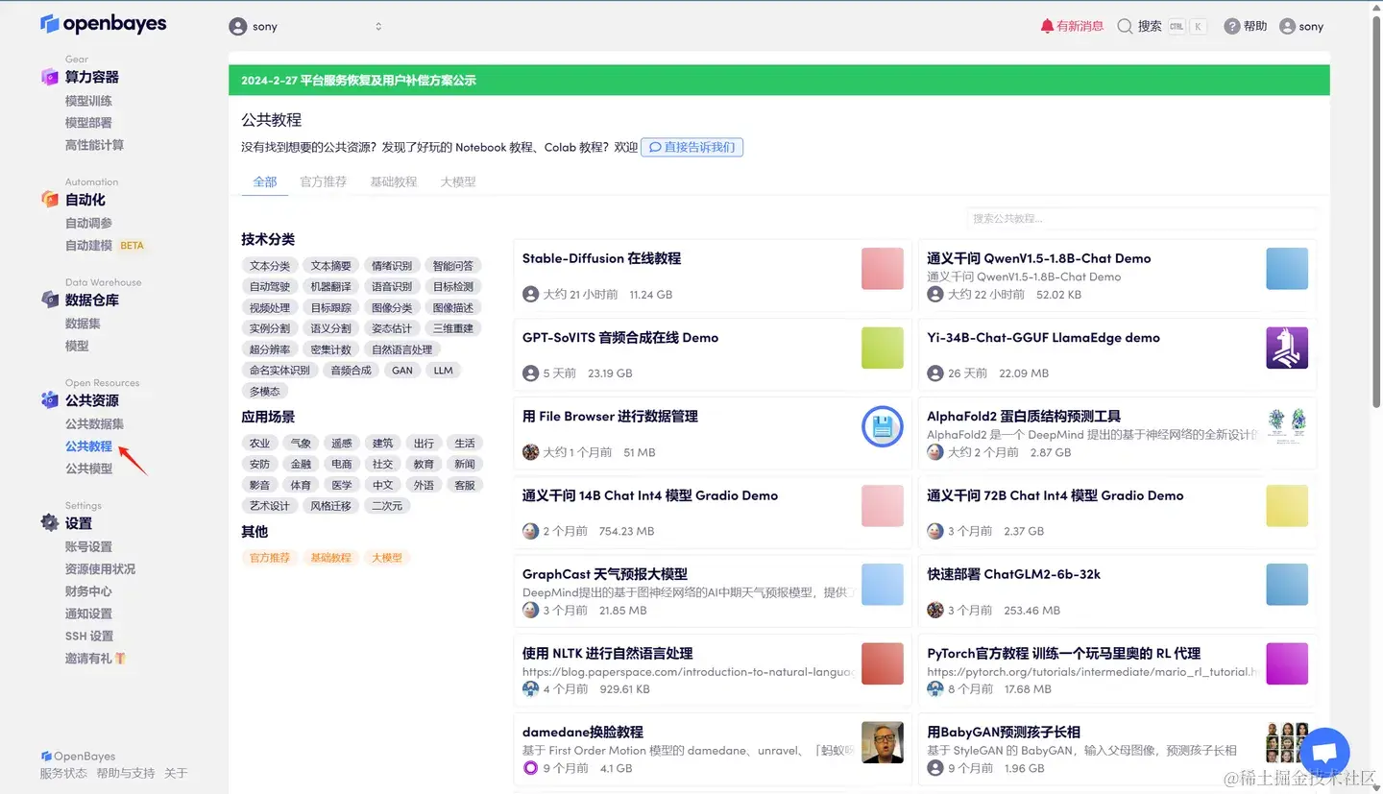Open 自动调参 in the sidebar

(88, 223)
